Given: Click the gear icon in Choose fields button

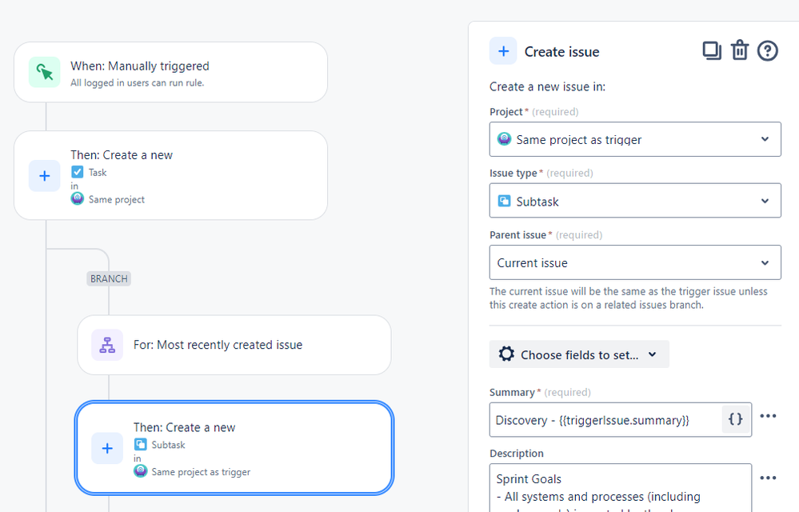Looking at the screenshot, I should click(506, 354).
